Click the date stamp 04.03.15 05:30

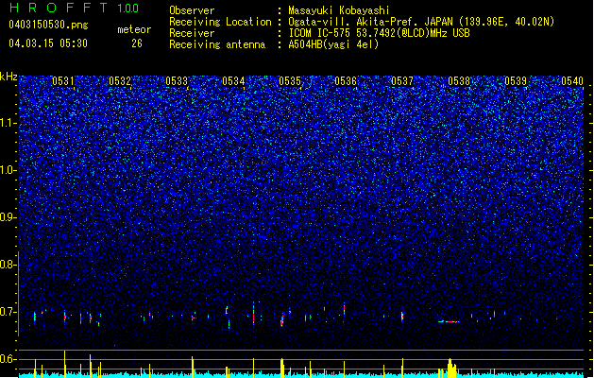coord(48,43)
